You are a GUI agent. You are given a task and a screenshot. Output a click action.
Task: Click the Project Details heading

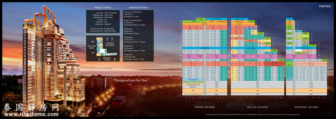(x=103, y=8)
